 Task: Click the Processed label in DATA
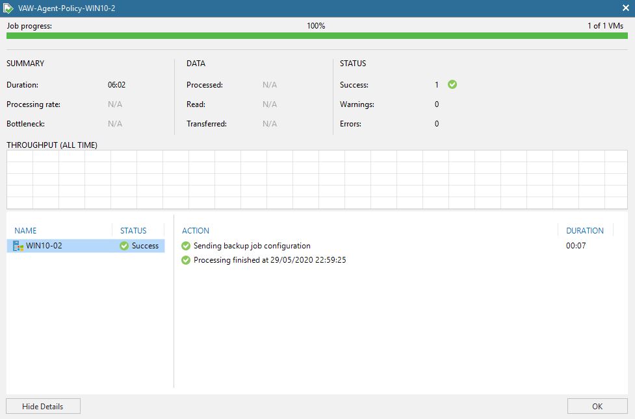[x=205, y=85]
